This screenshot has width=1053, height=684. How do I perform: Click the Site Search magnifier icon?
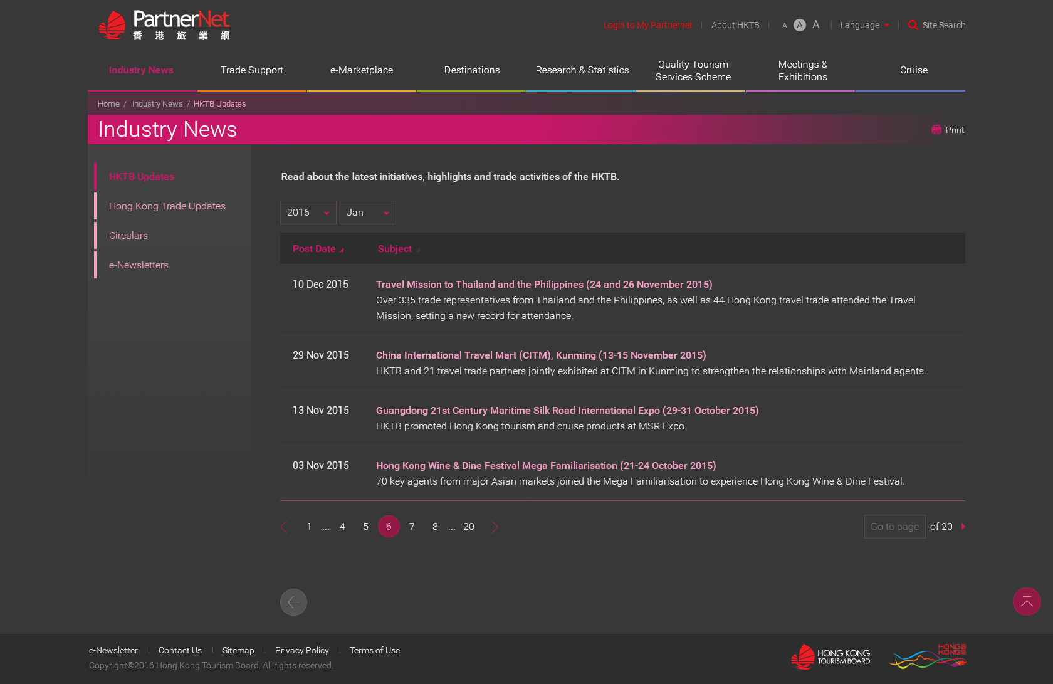[x=913, y=25]
